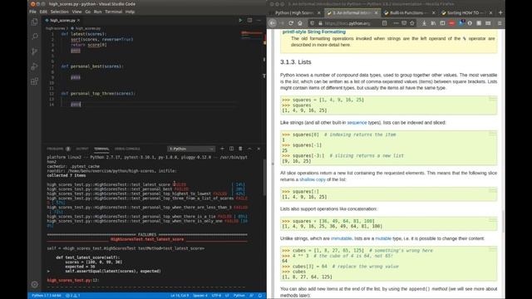Open the Go menu
532x299 pixels.
point(88,12)
